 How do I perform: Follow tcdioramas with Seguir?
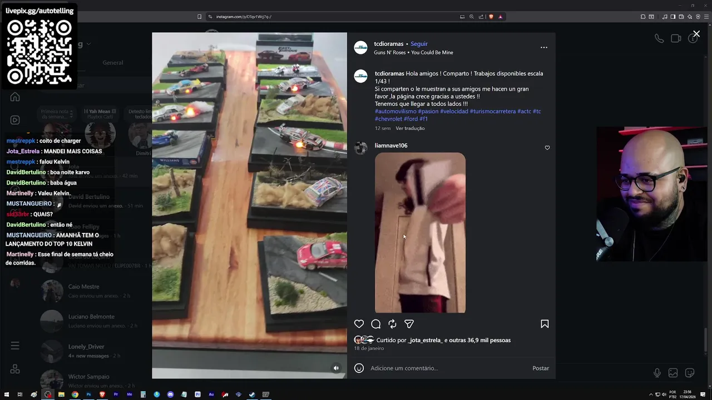[x=419, y=44]
